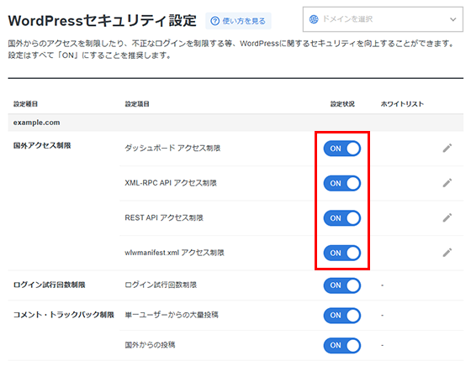Viewport: 471px width, 366px height.
Task: Disable XML-RPC API アクセス制限 toggle
Action: (342, 183)
